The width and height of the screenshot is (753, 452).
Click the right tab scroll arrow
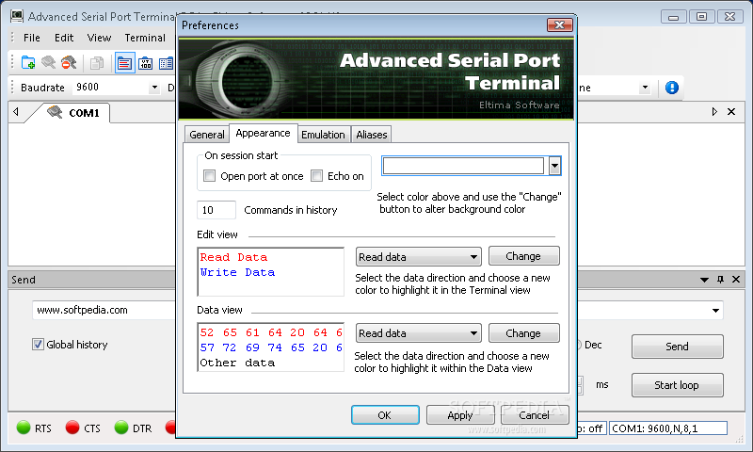(714, 112)
